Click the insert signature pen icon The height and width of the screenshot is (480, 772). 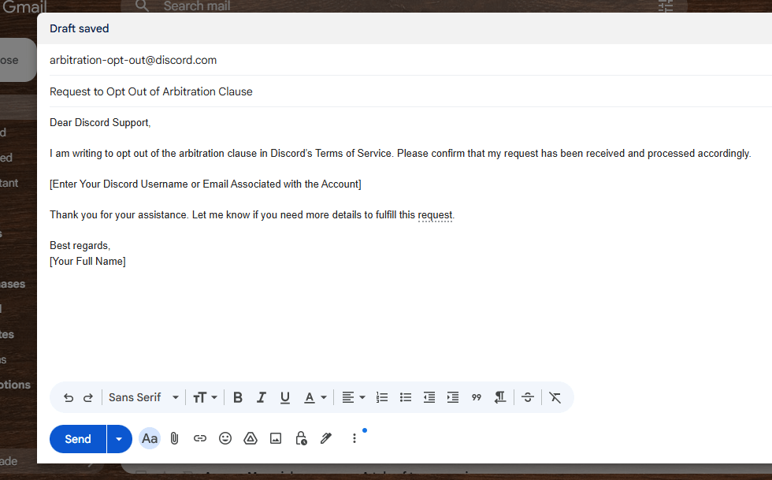pyautogui.click(x=326, y=438)
